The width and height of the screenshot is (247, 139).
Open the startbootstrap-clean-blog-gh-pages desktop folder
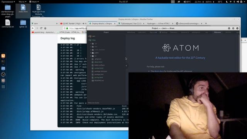coord(8,11)
